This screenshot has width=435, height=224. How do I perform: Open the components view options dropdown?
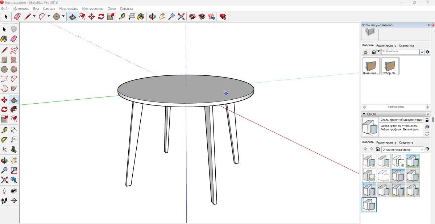(x=366, y=52)
